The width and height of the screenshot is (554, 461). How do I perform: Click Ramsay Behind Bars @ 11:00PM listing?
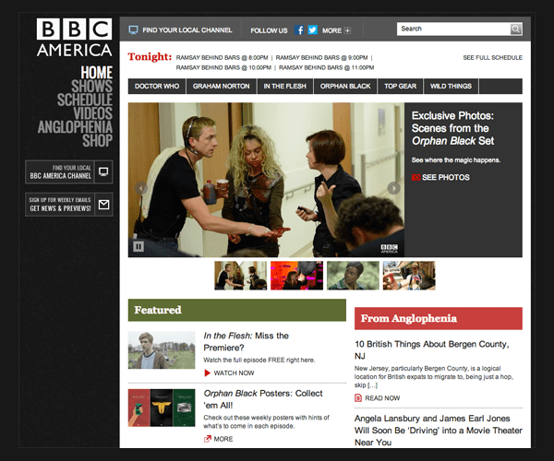pos(327,67)
